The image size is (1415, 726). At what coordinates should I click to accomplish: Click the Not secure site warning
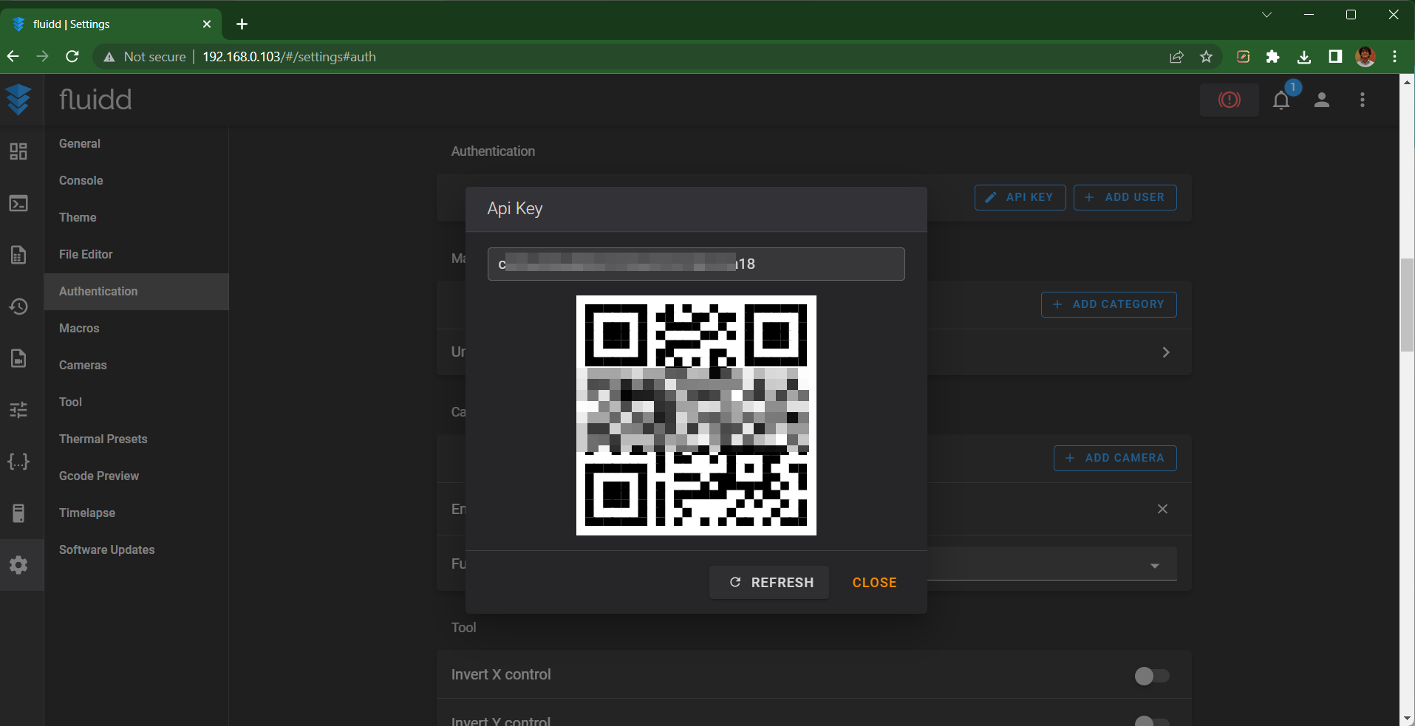tap(145, 57)
